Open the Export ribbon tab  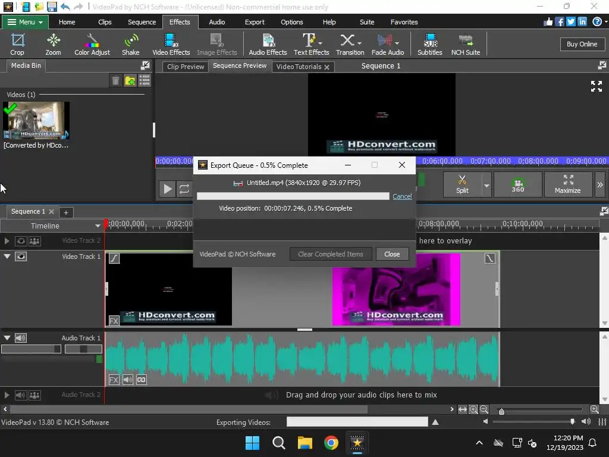pos(255,22)
